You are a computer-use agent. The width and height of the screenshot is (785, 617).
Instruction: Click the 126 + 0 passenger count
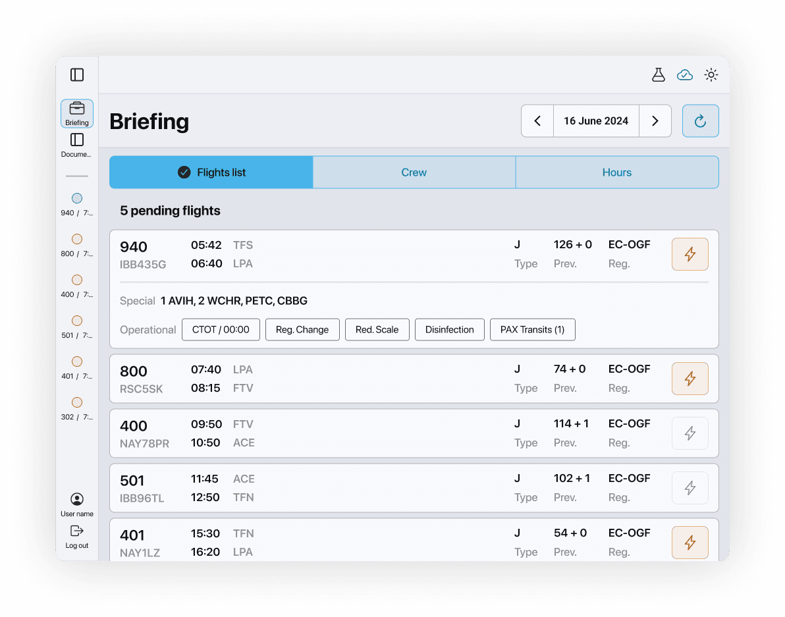tap(573, 245)
